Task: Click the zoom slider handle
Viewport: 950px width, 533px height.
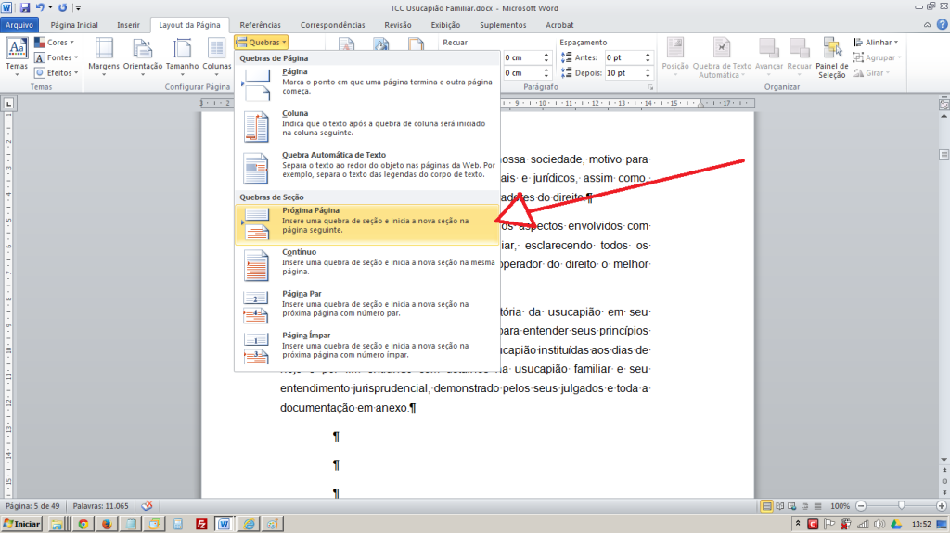Action: 901,506
